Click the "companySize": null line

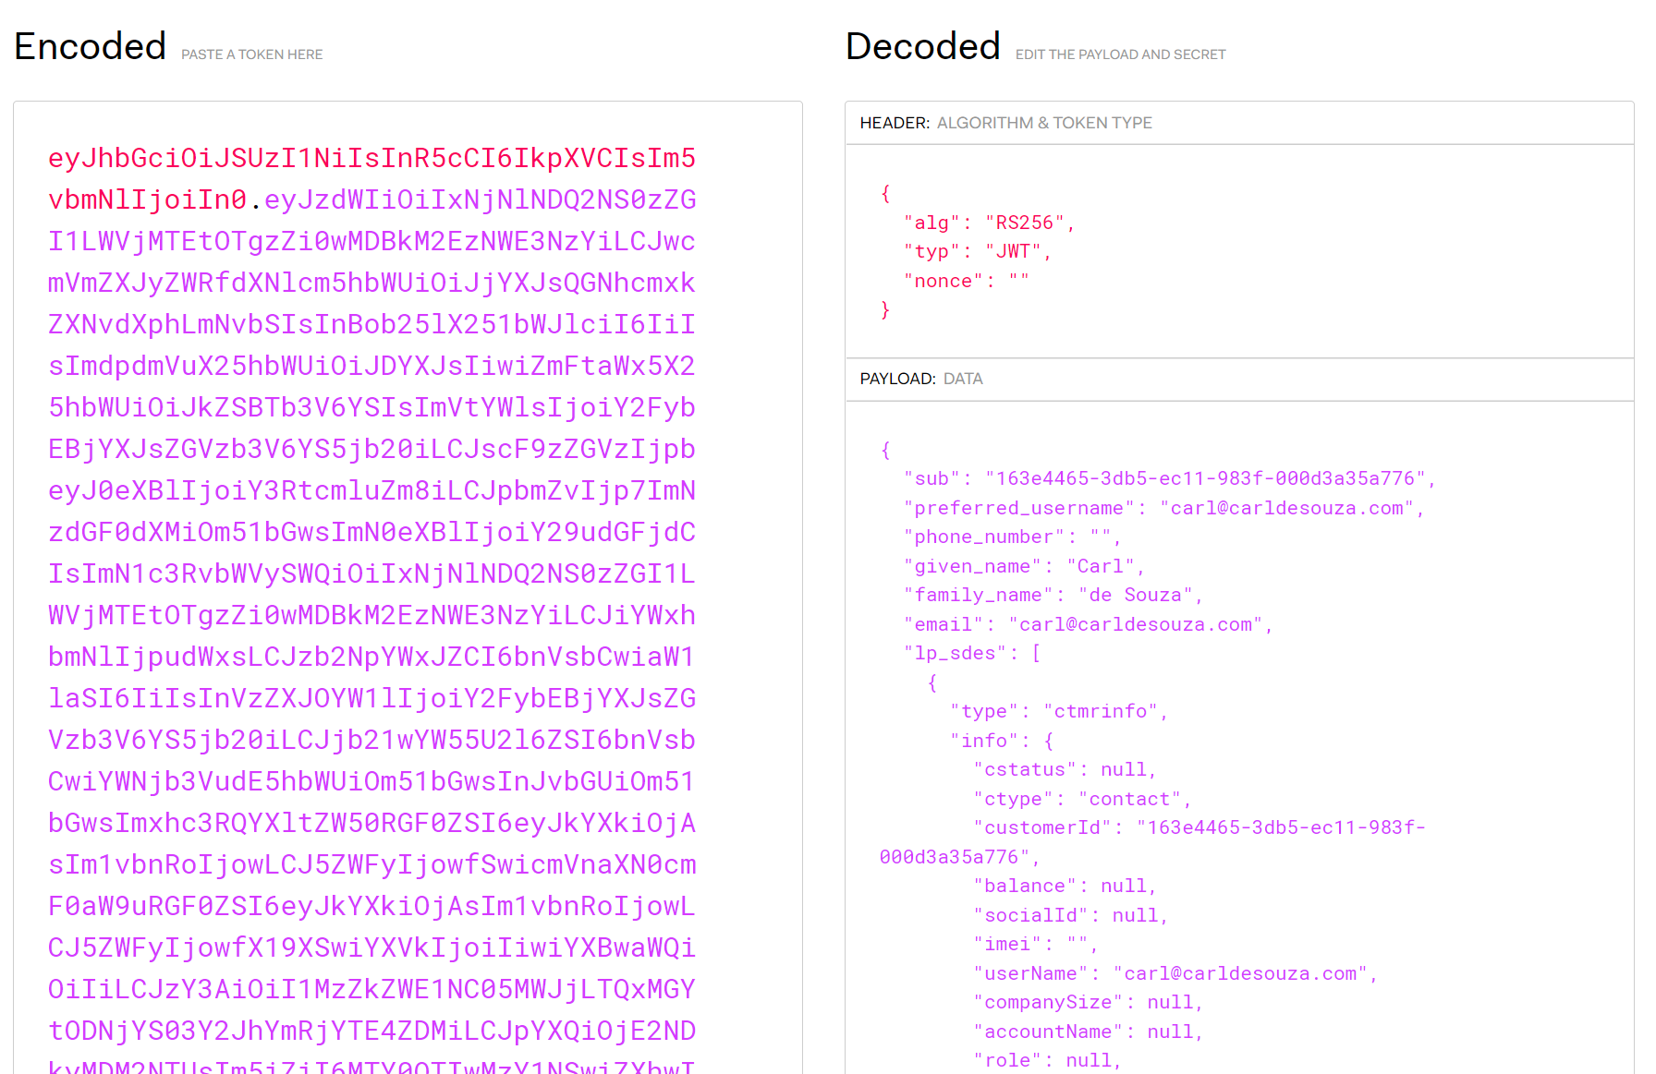[1089, 1002]
